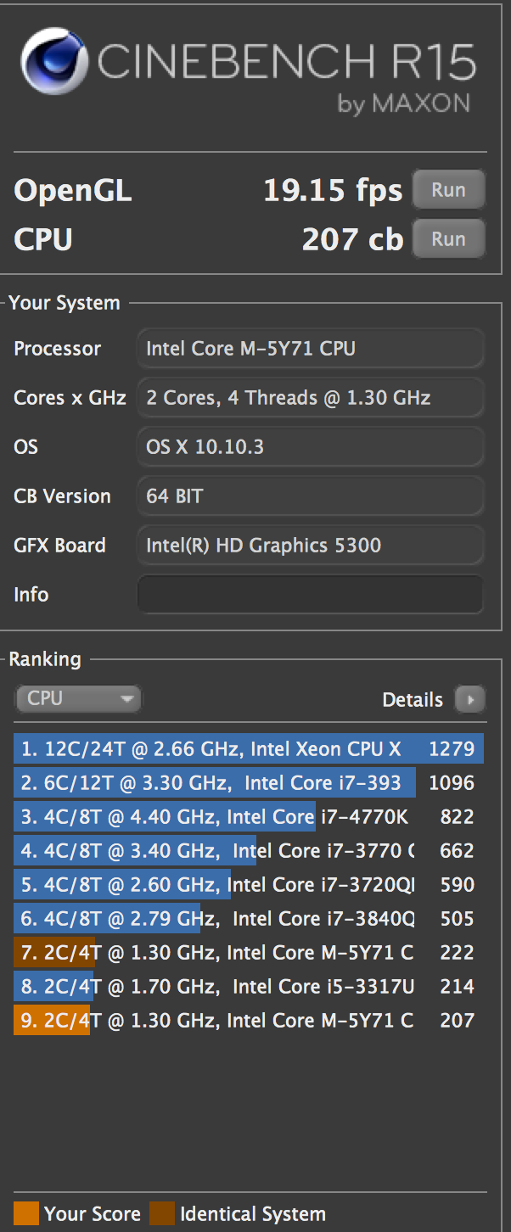Select the i7-3720 ranking row scoring 590
Image resolution: width=511 pixels, height=1232 pixels.
click(248, 885)
